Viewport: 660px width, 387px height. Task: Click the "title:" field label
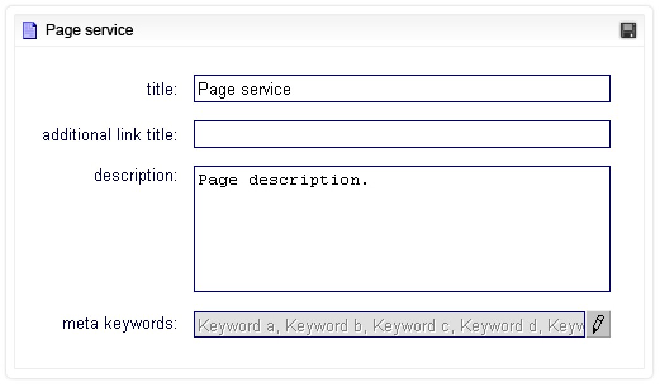tap(162, 89)
